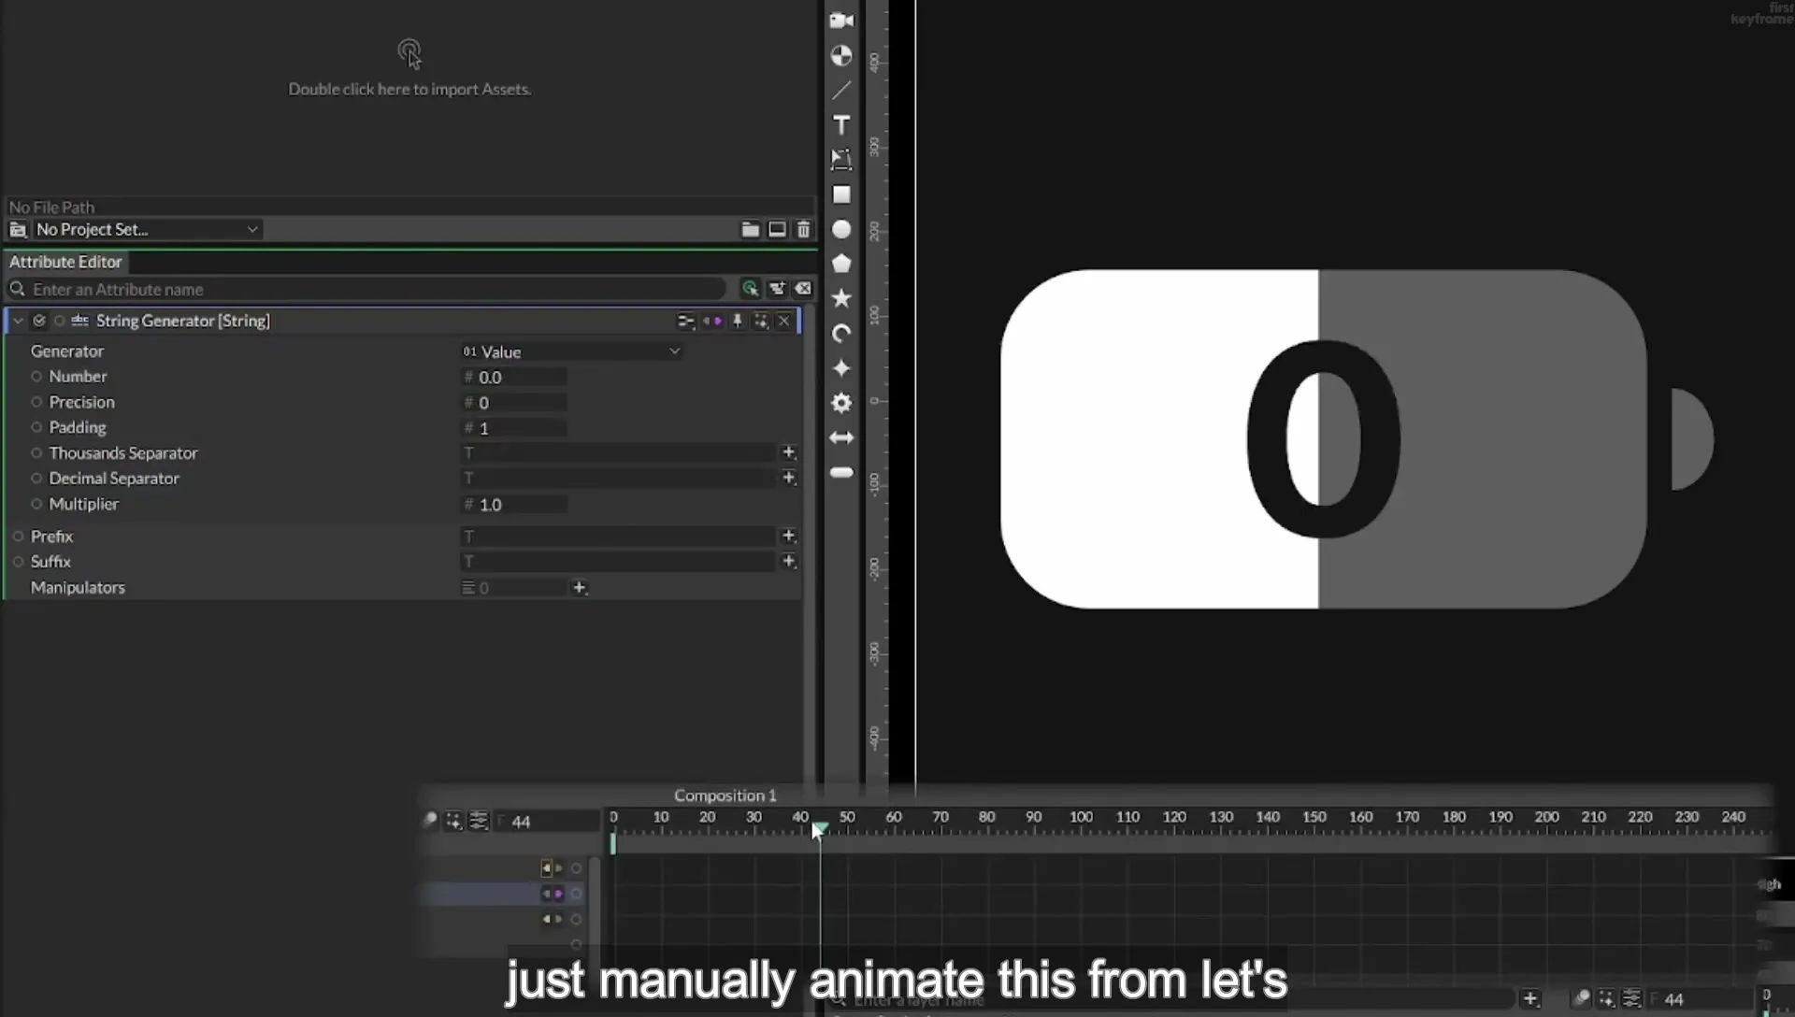Click the camera tool icon
Screen dimensions: 1795x1017
click(841, 21)
